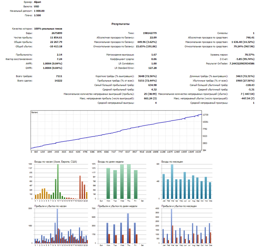
Task: Click the Sharpe ratio value "0.06"
Action: pyautogui.click(x=154, y=59)
